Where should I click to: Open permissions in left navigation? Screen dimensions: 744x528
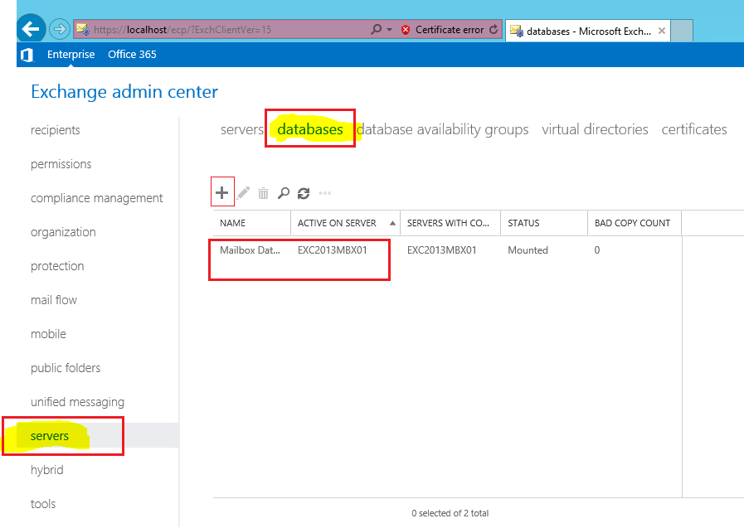click(61, 164)
